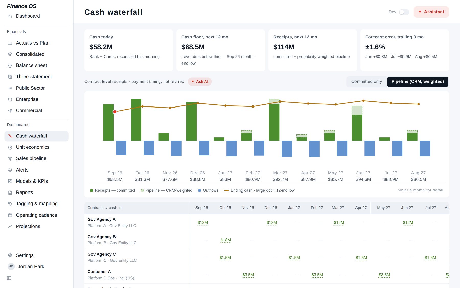Click the Operating cadence calendar icon
This screenshot has height=288, width=460.
tap(10, 215)
